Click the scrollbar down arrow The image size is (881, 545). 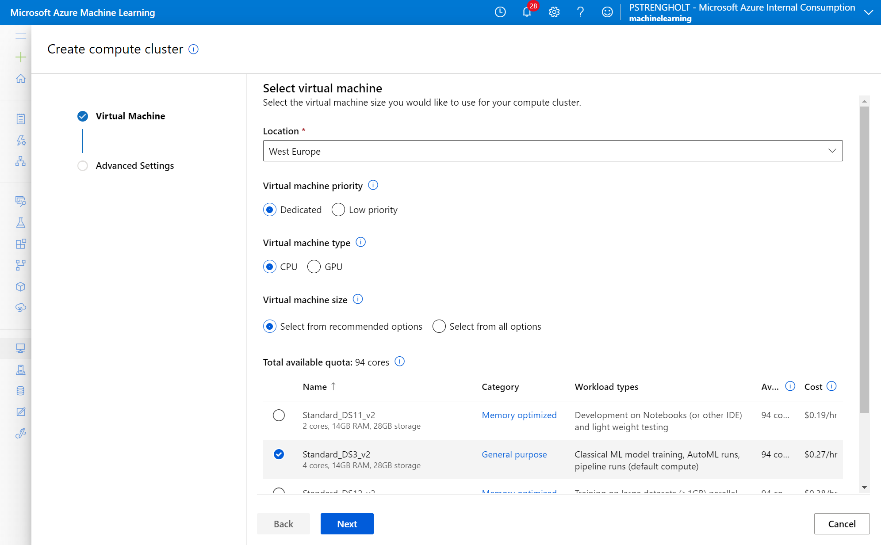[864, 488]
